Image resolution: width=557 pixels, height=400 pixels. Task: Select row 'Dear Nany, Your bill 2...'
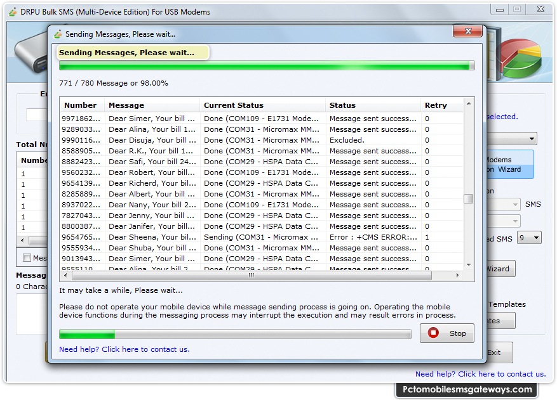[x=262, y=205]
